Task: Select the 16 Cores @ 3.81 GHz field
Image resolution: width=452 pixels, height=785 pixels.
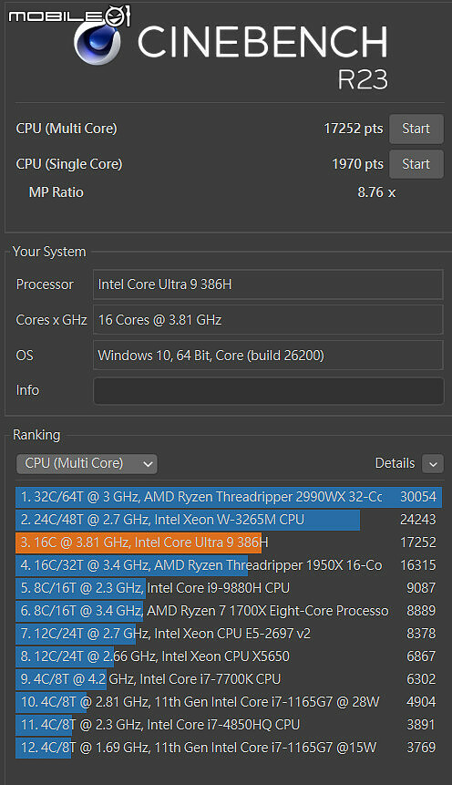Action: click(268, 320)
